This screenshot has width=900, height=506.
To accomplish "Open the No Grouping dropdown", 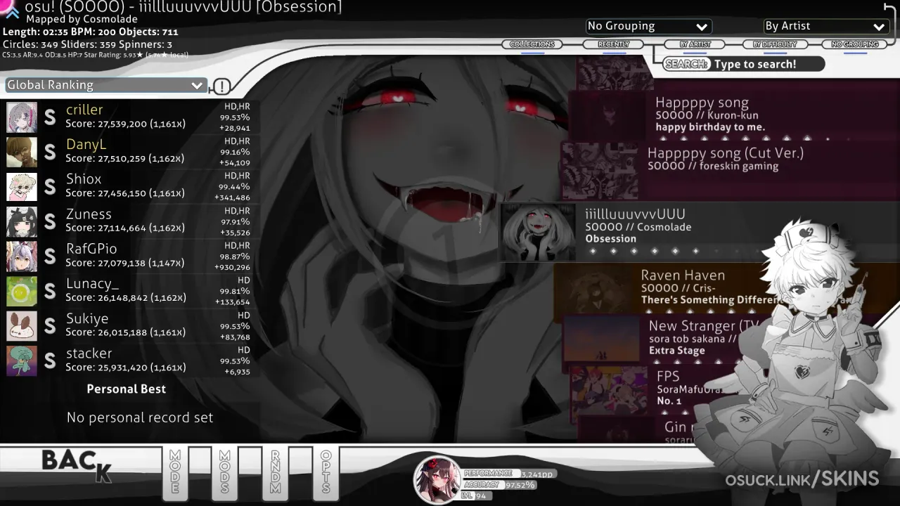I will 648,26.
